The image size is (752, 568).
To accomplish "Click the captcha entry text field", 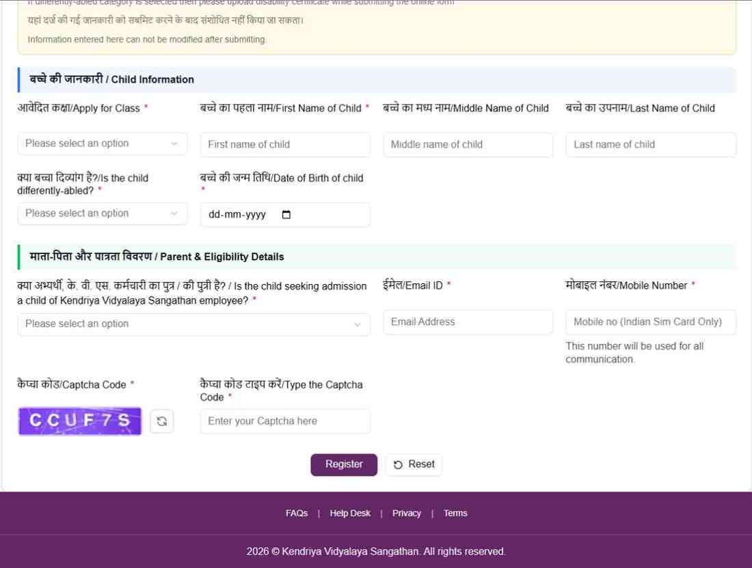I will click(x=284, y=421).
